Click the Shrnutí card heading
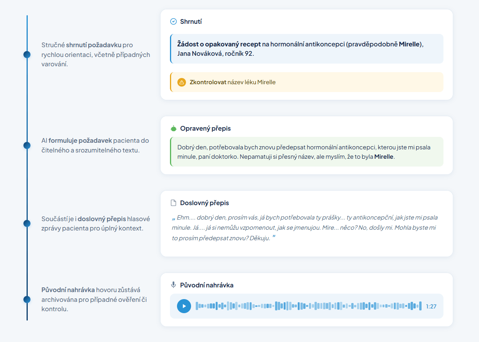The image size is (479, 342). (191, 21)
